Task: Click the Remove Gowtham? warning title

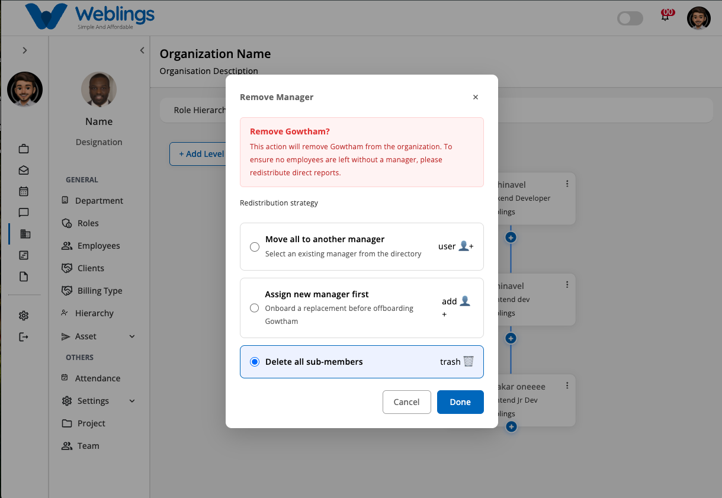Action: point(290,131)
